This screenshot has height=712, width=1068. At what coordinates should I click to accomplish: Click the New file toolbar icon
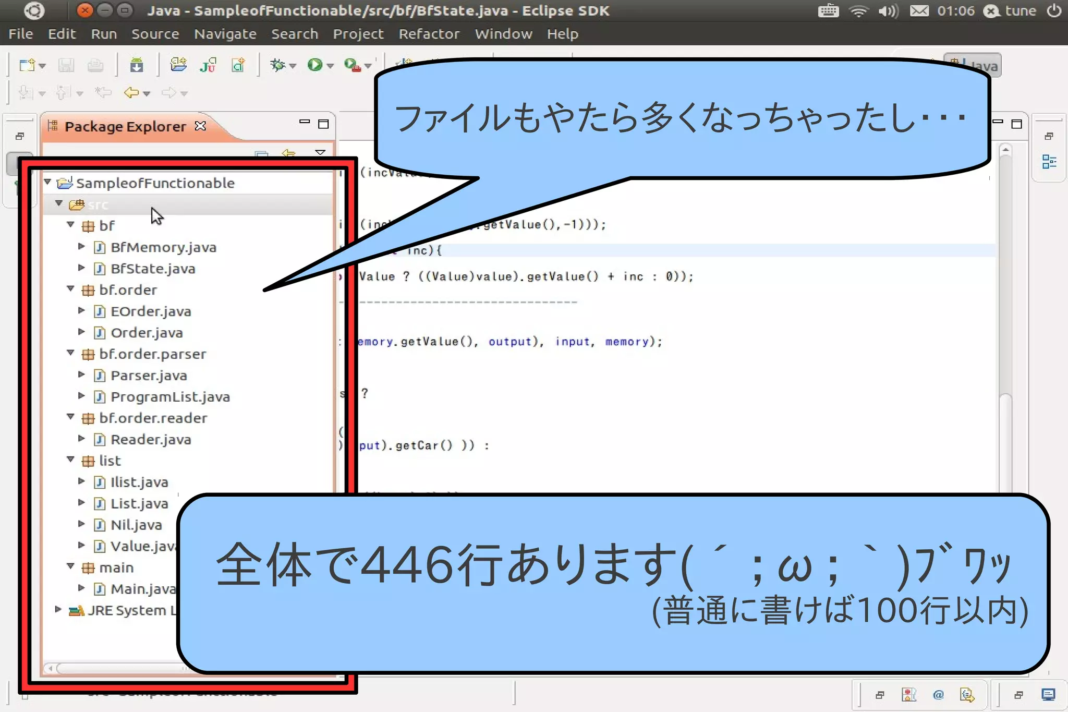coord(27,65)
